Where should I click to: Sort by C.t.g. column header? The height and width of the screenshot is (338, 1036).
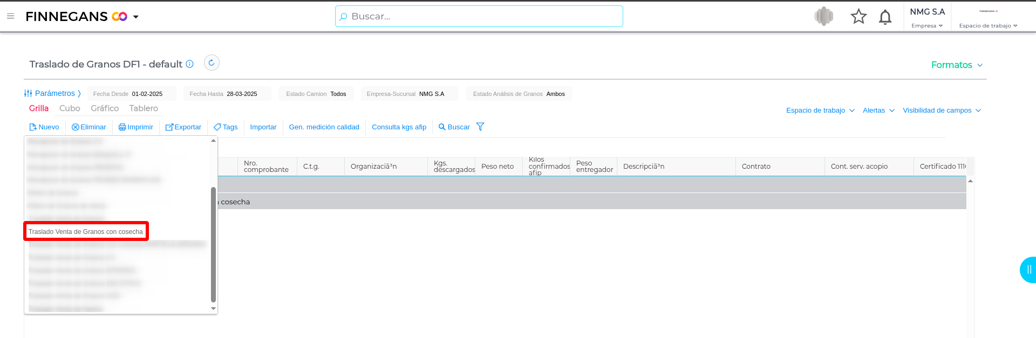coord(321,167)
